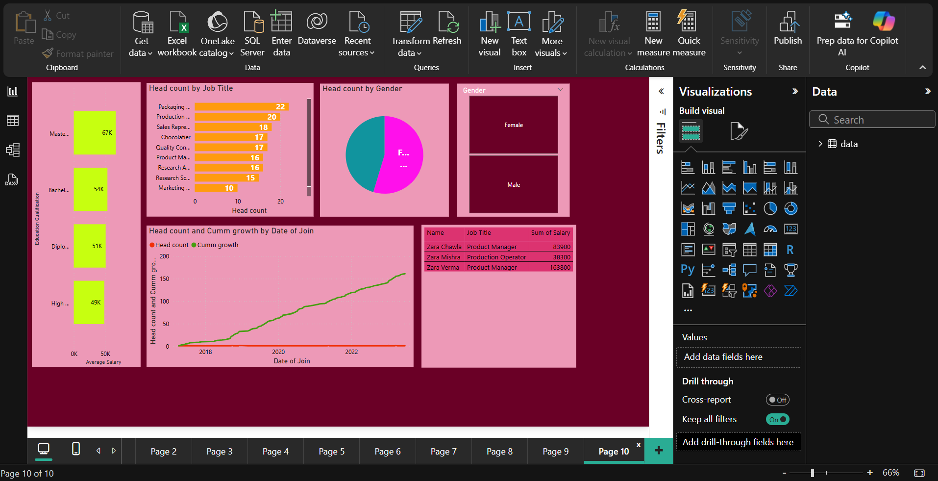The image size is (938, 481).
Task: Pick the KPI visual icon
Action: [x=708, y=250]
